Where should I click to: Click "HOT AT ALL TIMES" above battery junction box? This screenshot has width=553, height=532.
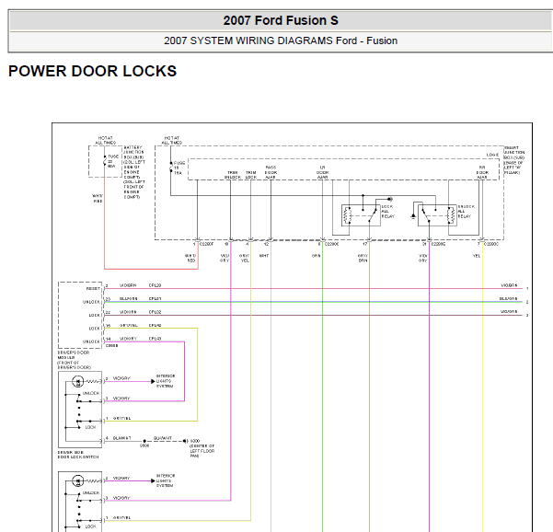105,140
